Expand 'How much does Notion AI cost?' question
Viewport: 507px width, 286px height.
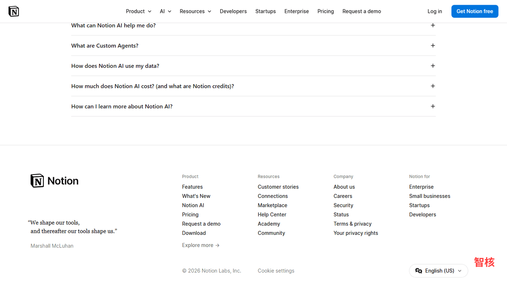coord(253,86)
